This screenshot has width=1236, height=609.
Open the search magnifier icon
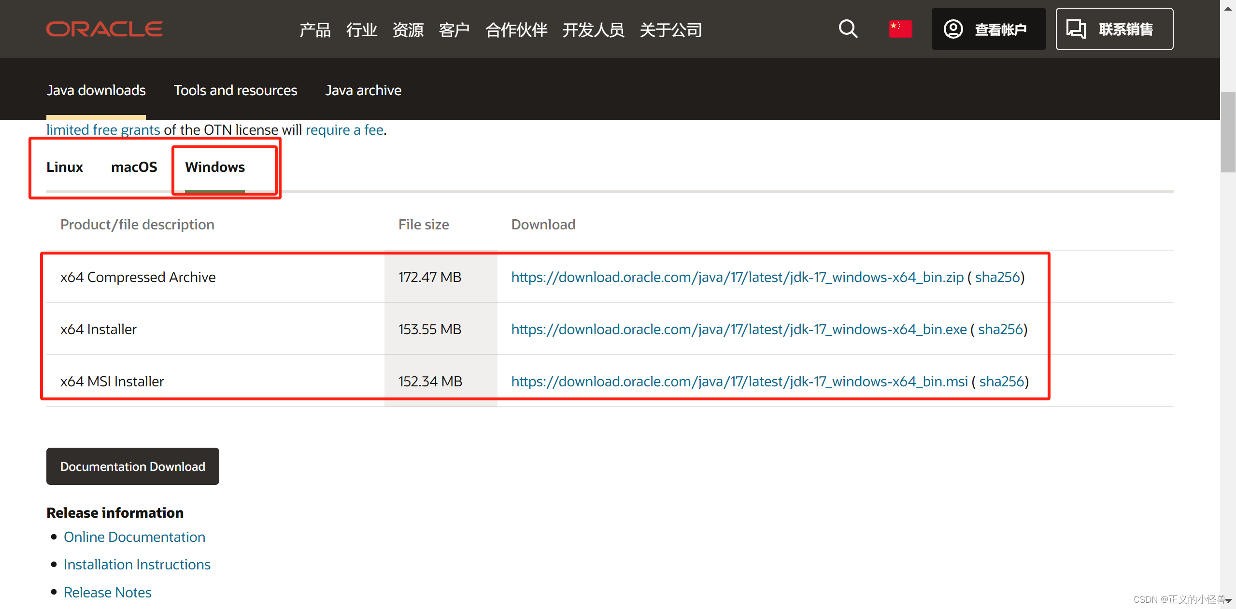click(x=848, y=29)
